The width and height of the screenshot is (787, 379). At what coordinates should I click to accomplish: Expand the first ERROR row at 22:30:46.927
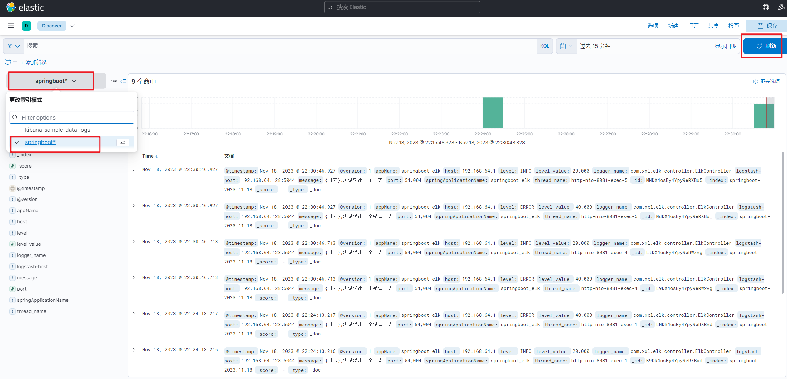pos(134,206)
